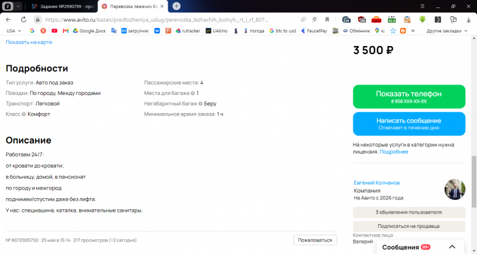
Task: Click 3 объявления пользователя button
Action: click(409, 212)
